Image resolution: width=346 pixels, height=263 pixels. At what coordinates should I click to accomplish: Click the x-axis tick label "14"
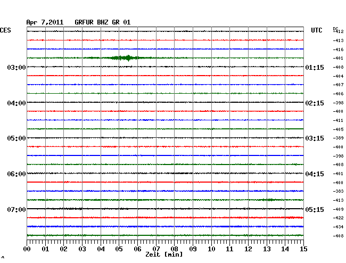(285, 249)
